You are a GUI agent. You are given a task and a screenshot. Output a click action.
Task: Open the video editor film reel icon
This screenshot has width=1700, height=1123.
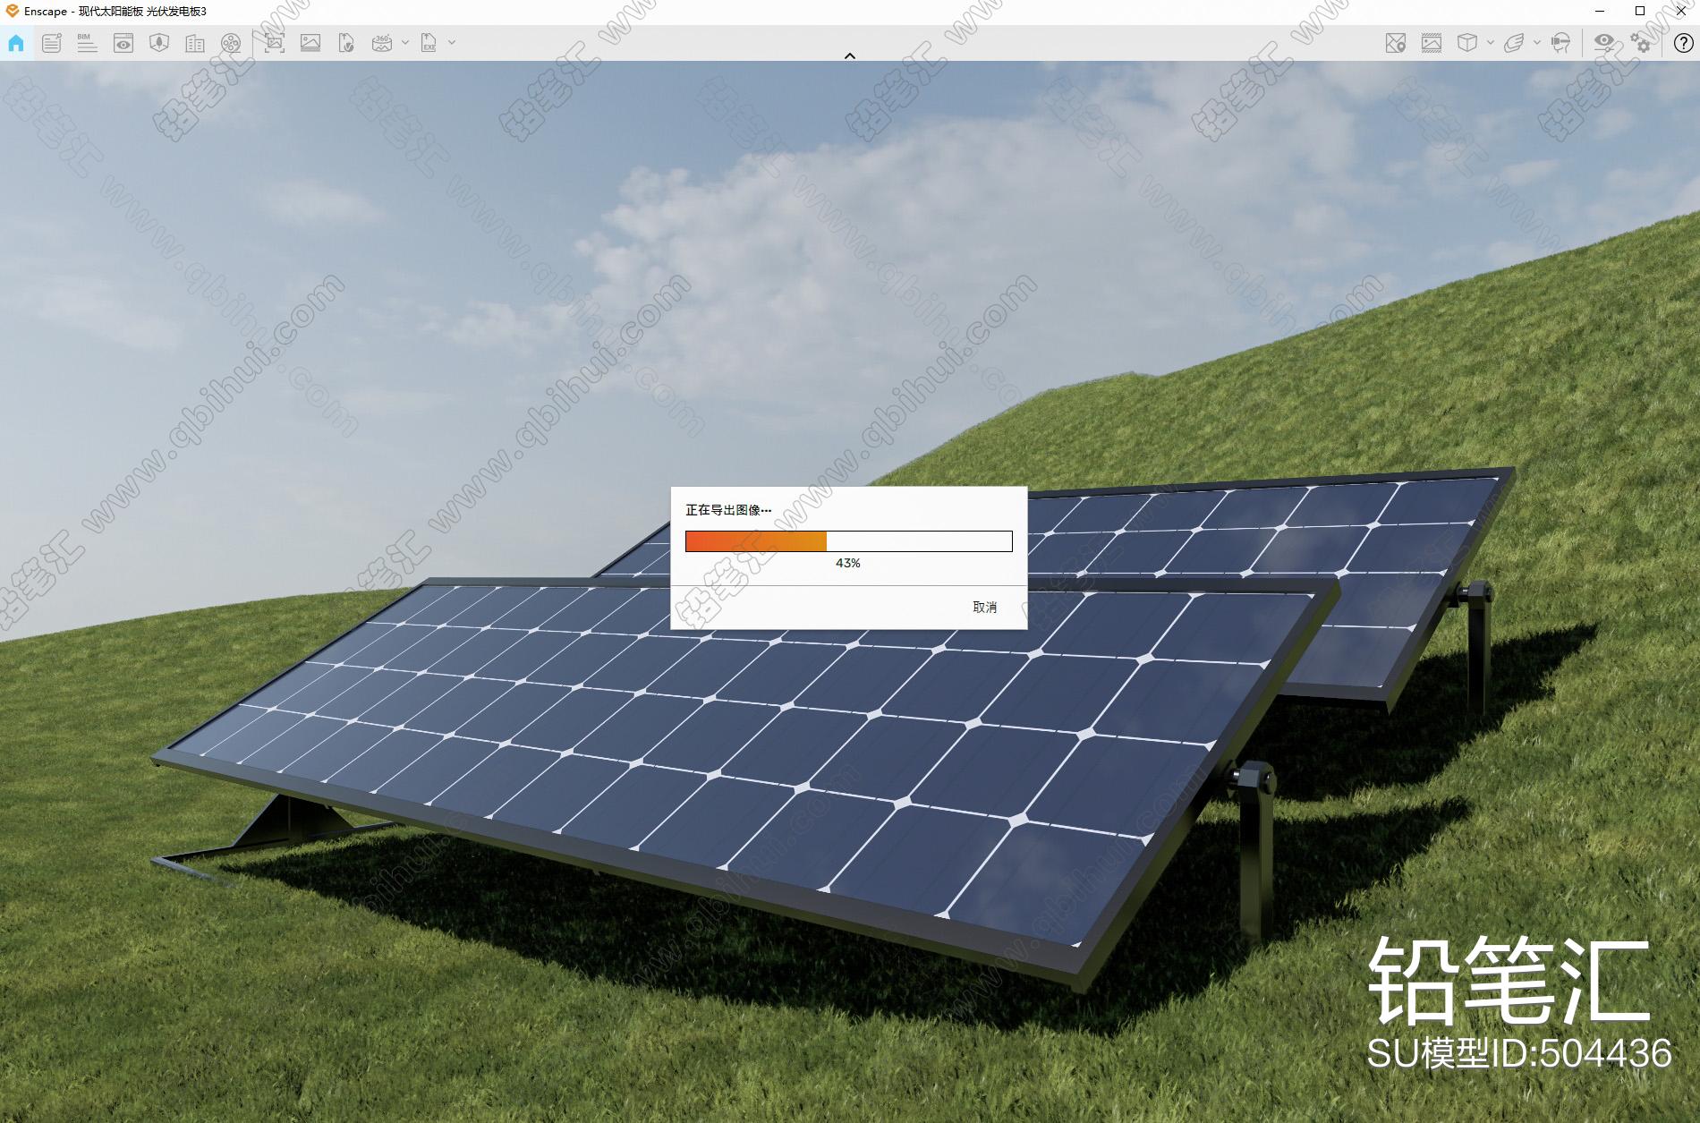click(231, 42)
